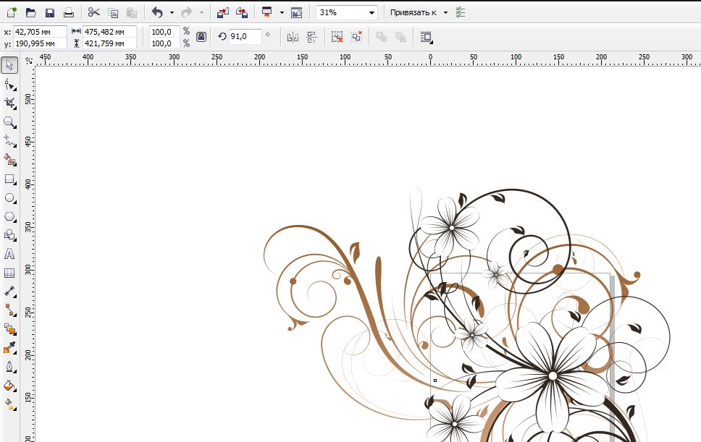Paste from the clipboard
This screenshot has height=442, width=701.
tap(132, 12)
